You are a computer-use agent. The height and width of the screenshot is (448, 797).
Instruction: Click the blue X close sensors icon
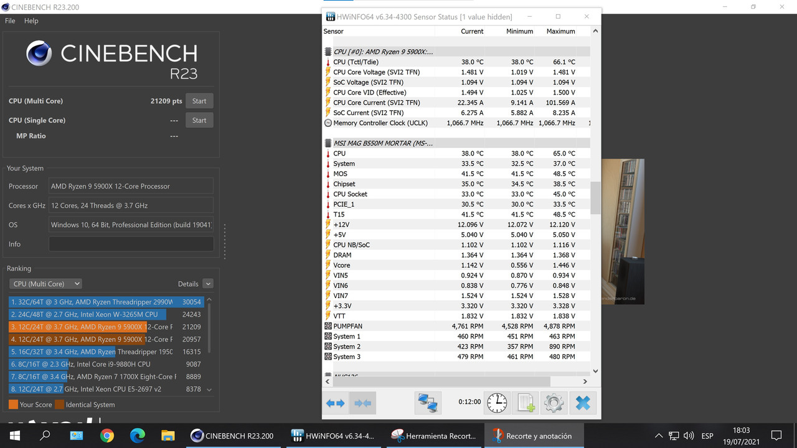(582, 403)
